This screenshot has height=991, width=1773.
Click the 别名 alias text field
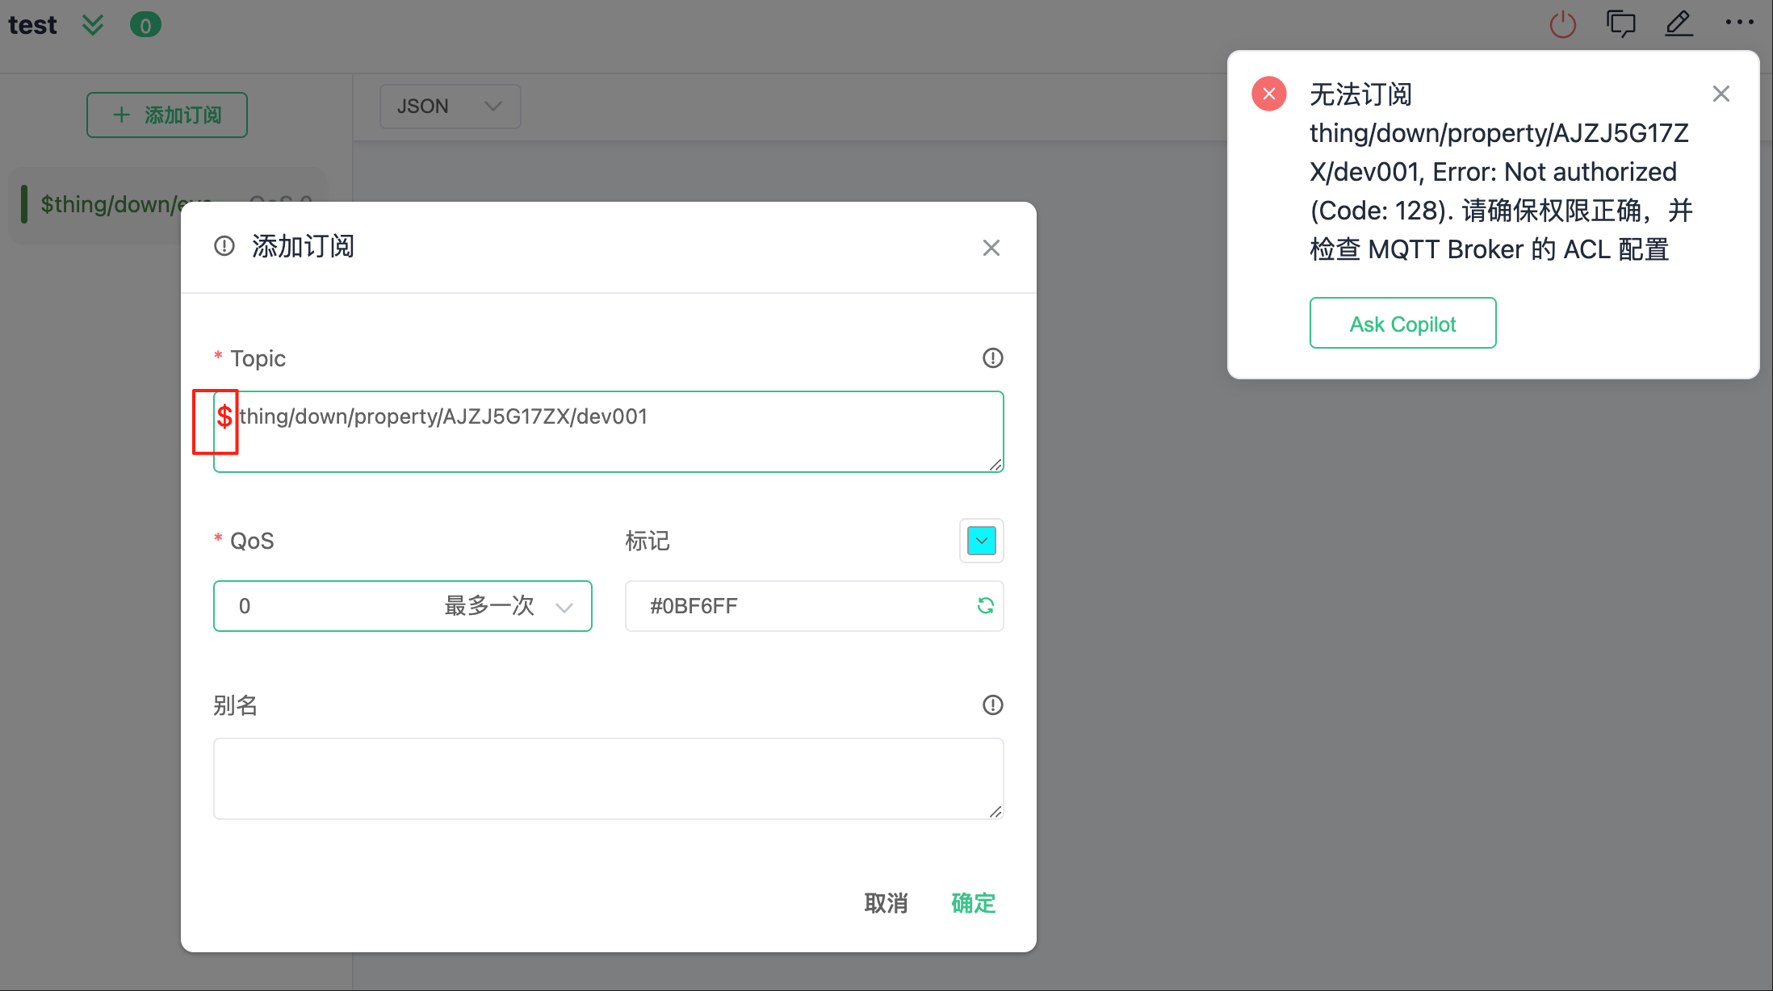[607, 778]
